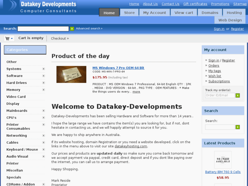Focus the Order ID/Email field
The width and height of the screenshot is (248, 186).
coord(220,95)
